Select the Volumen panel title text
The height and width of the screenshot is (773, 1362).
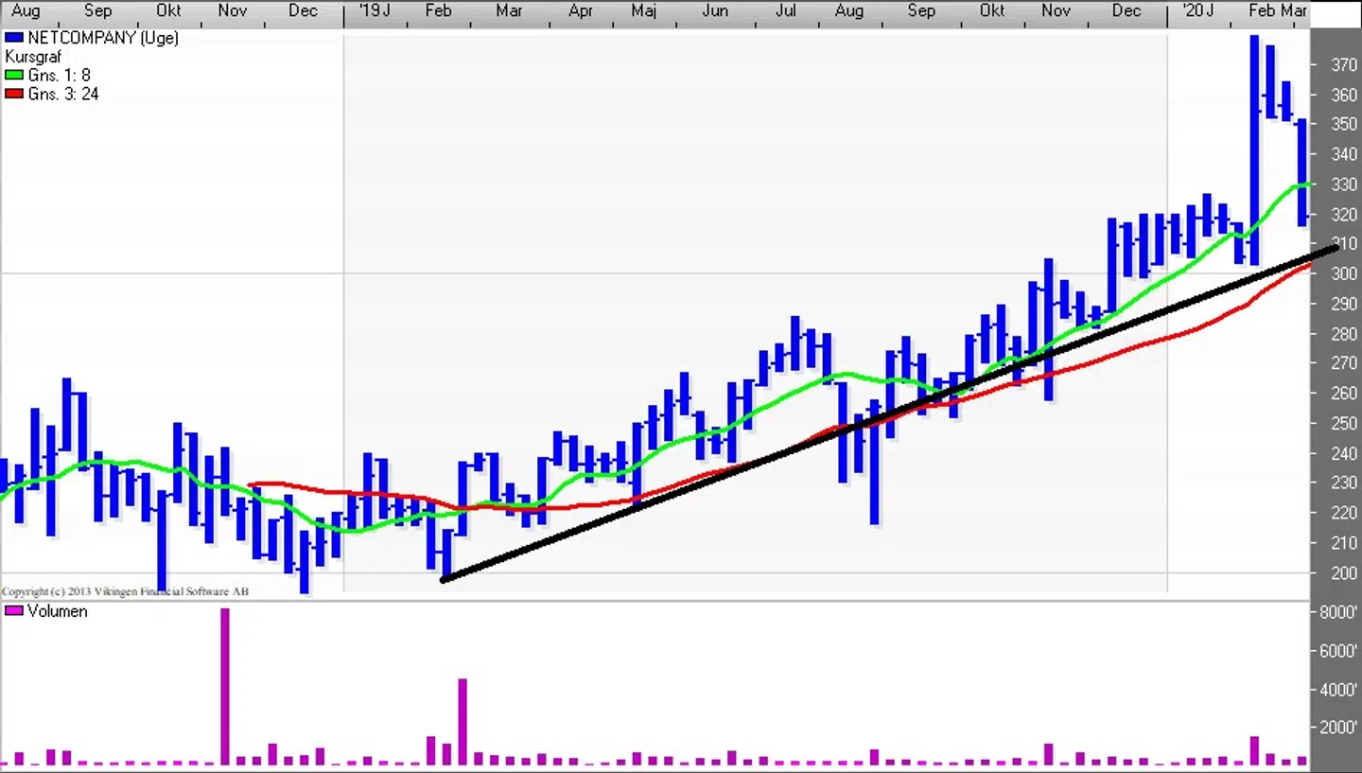[58, 612]
